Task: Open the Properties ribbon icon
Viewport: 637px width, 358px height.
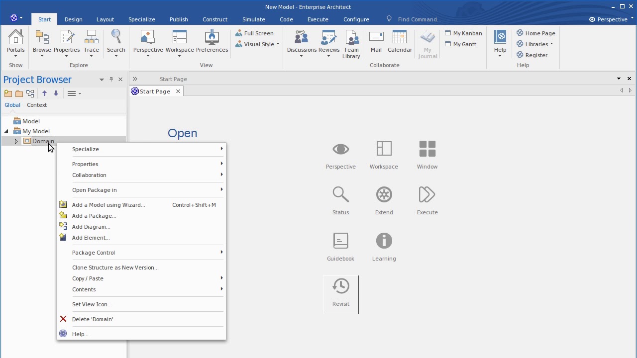Action: pyautogui.click(x=67, y=43)
